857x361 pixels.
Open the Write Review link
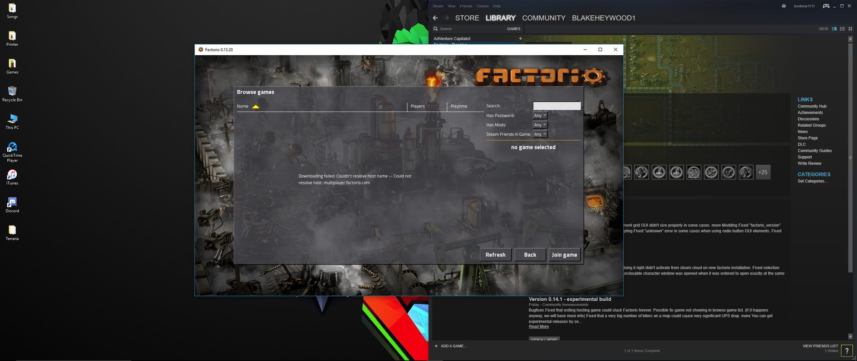(x=809, y=164)
